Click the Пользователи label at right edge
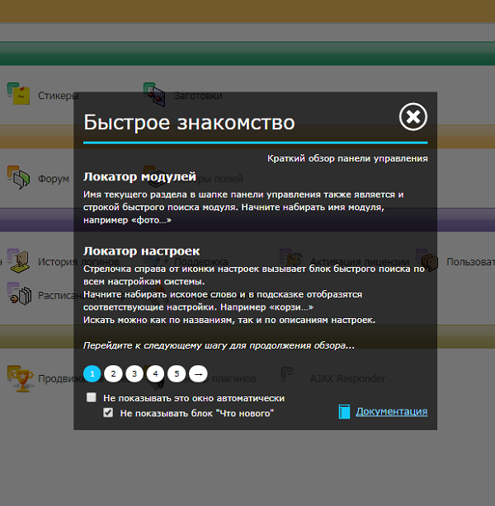The height and width of the screenshot is (506, 495). (471, 262)
